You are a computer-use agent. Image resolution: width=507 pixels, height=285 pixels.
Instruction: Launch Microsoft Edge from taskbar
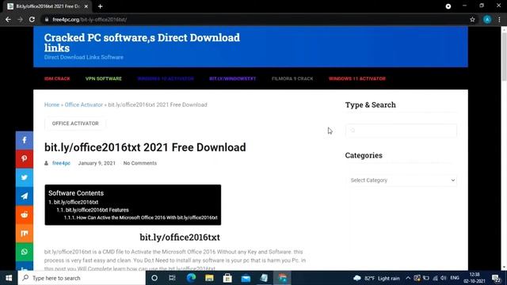[191, 278]
